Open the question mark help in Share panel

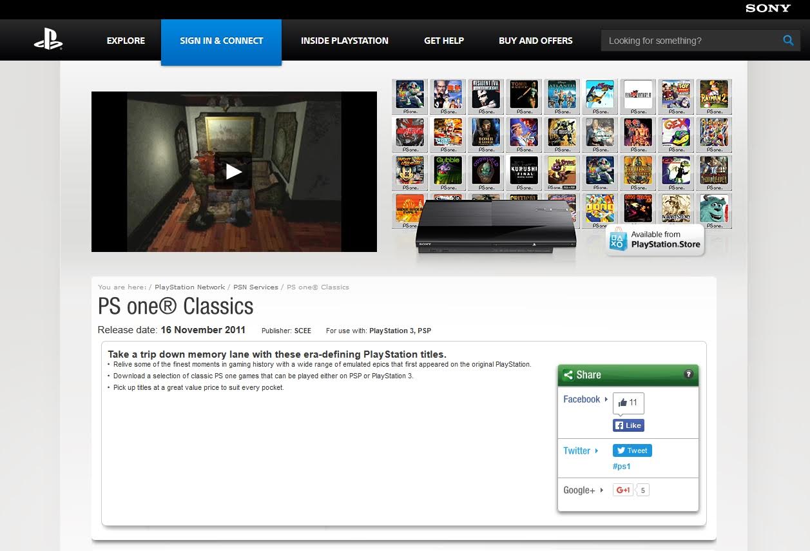coord(688,374)
